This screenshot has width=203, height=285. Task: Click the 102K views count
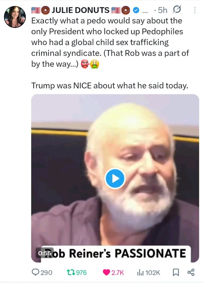pos(153,272)
